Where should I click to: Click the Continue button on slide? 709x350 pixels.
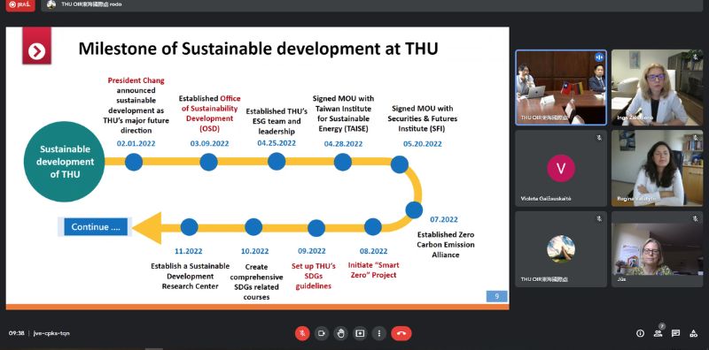[96, 227]
